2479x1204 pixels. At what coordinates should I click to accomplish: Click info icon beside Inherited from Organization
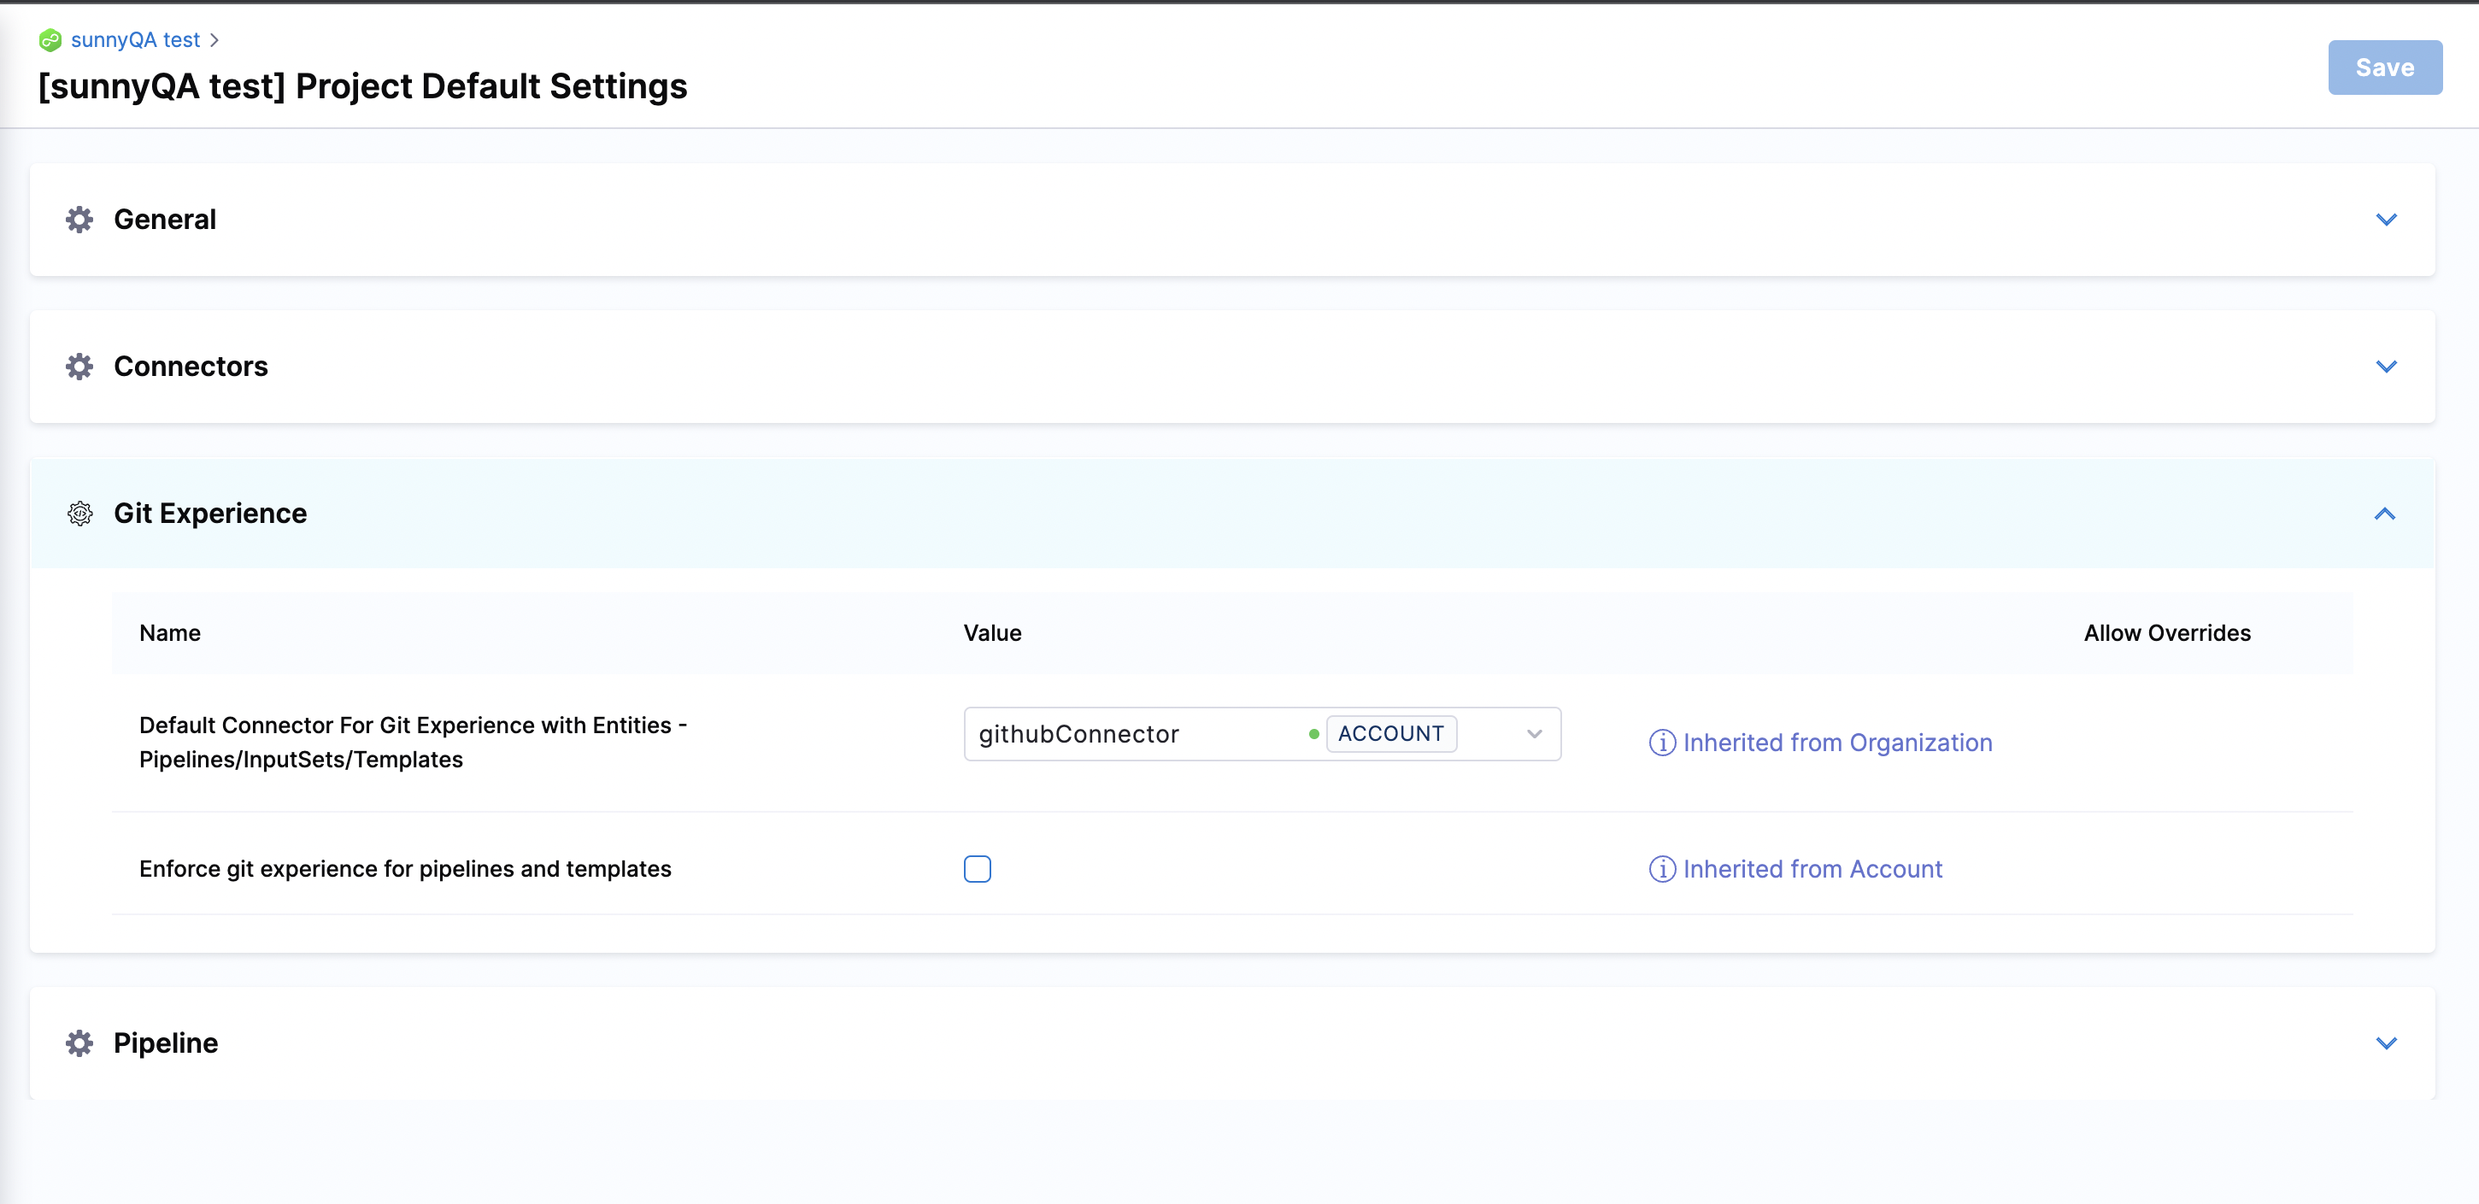[x=1662, y=743]
